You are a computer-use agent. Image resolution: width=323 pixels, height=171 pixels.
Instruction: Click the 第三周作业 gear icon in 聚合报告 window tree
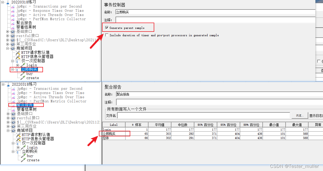click(13, 126)
